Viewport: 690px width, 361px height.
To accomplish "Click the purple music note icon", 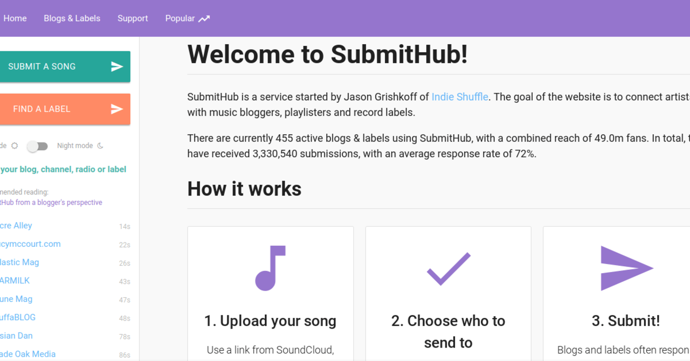I will (270, 268).
